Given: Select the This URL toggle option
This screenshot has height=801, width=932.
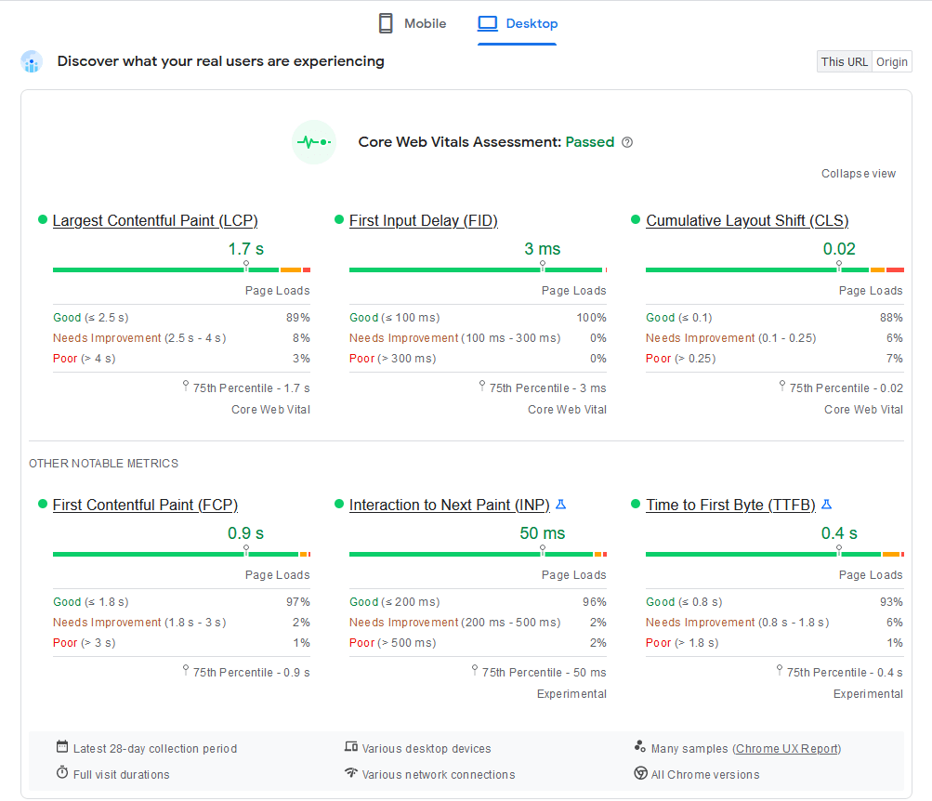Looking at the screenshot, I should [844, 62].
